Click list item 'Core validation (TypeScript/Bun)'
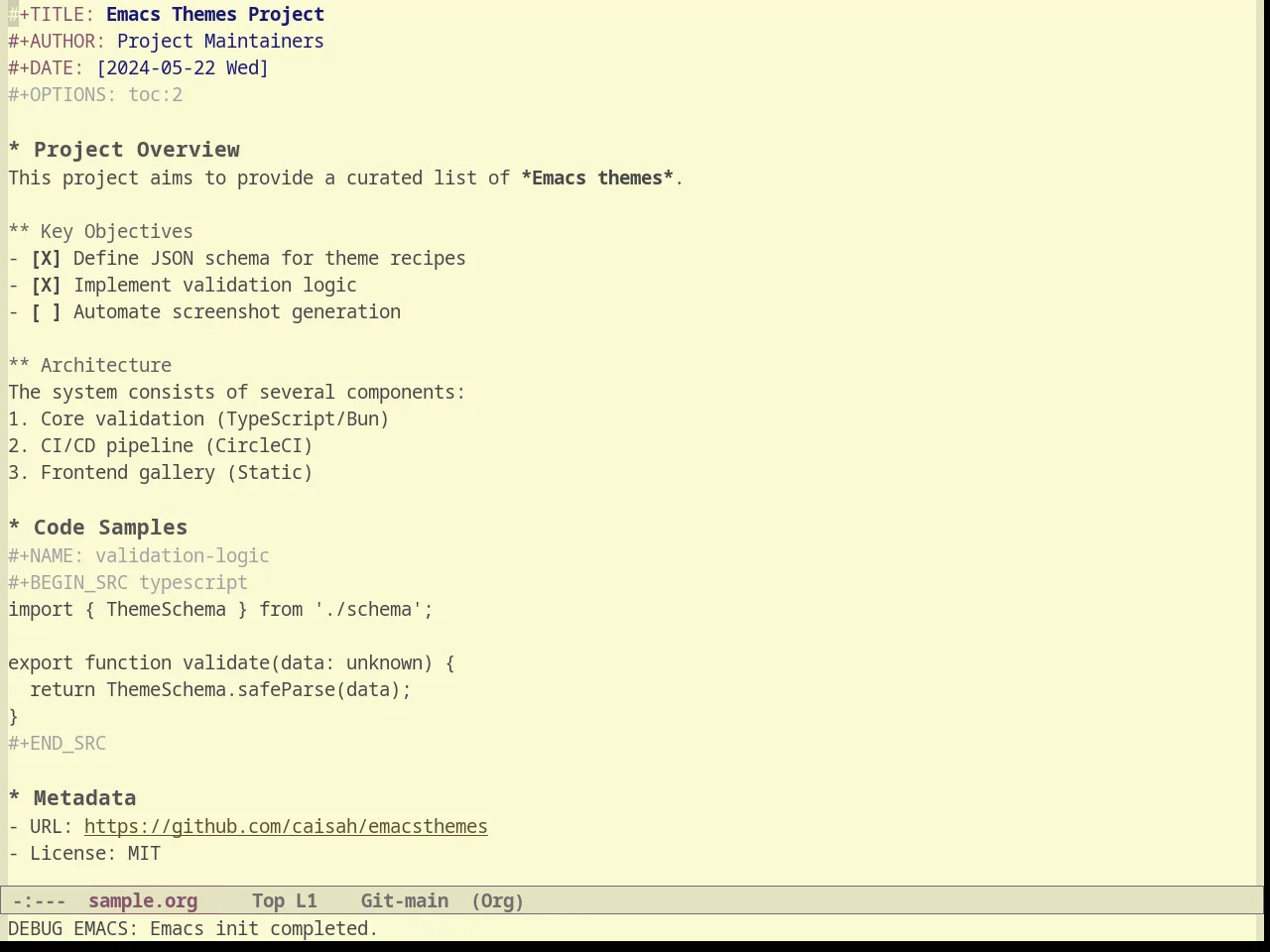 point(214,419)
